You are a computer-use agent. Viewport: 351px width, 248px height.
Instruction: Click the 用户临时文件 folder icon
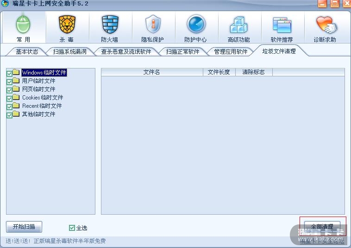(x=16, y=81)
